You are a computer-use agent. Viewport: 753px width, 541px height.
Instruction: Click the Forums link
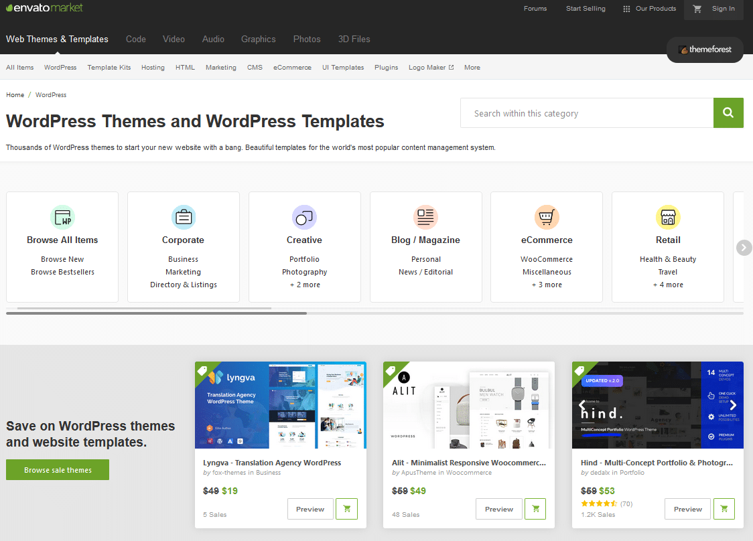point(535,9)
